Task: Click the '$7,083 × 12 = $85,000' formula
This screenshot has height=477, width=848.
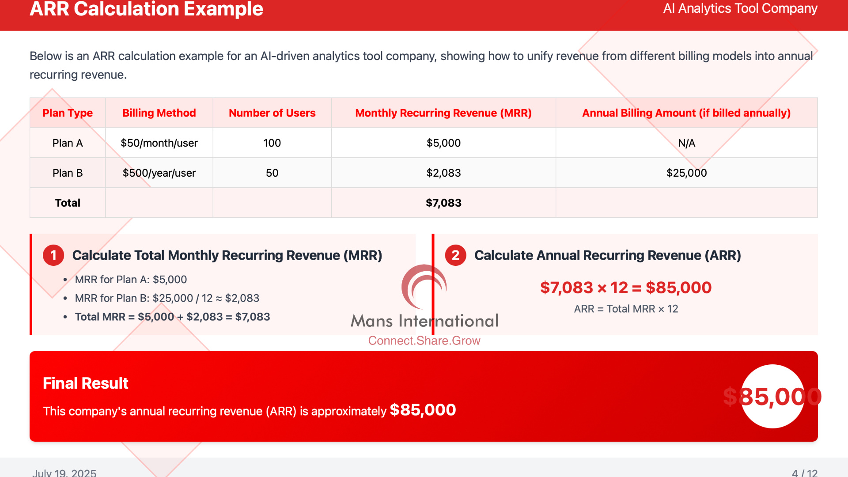Action: pos(626,288)
